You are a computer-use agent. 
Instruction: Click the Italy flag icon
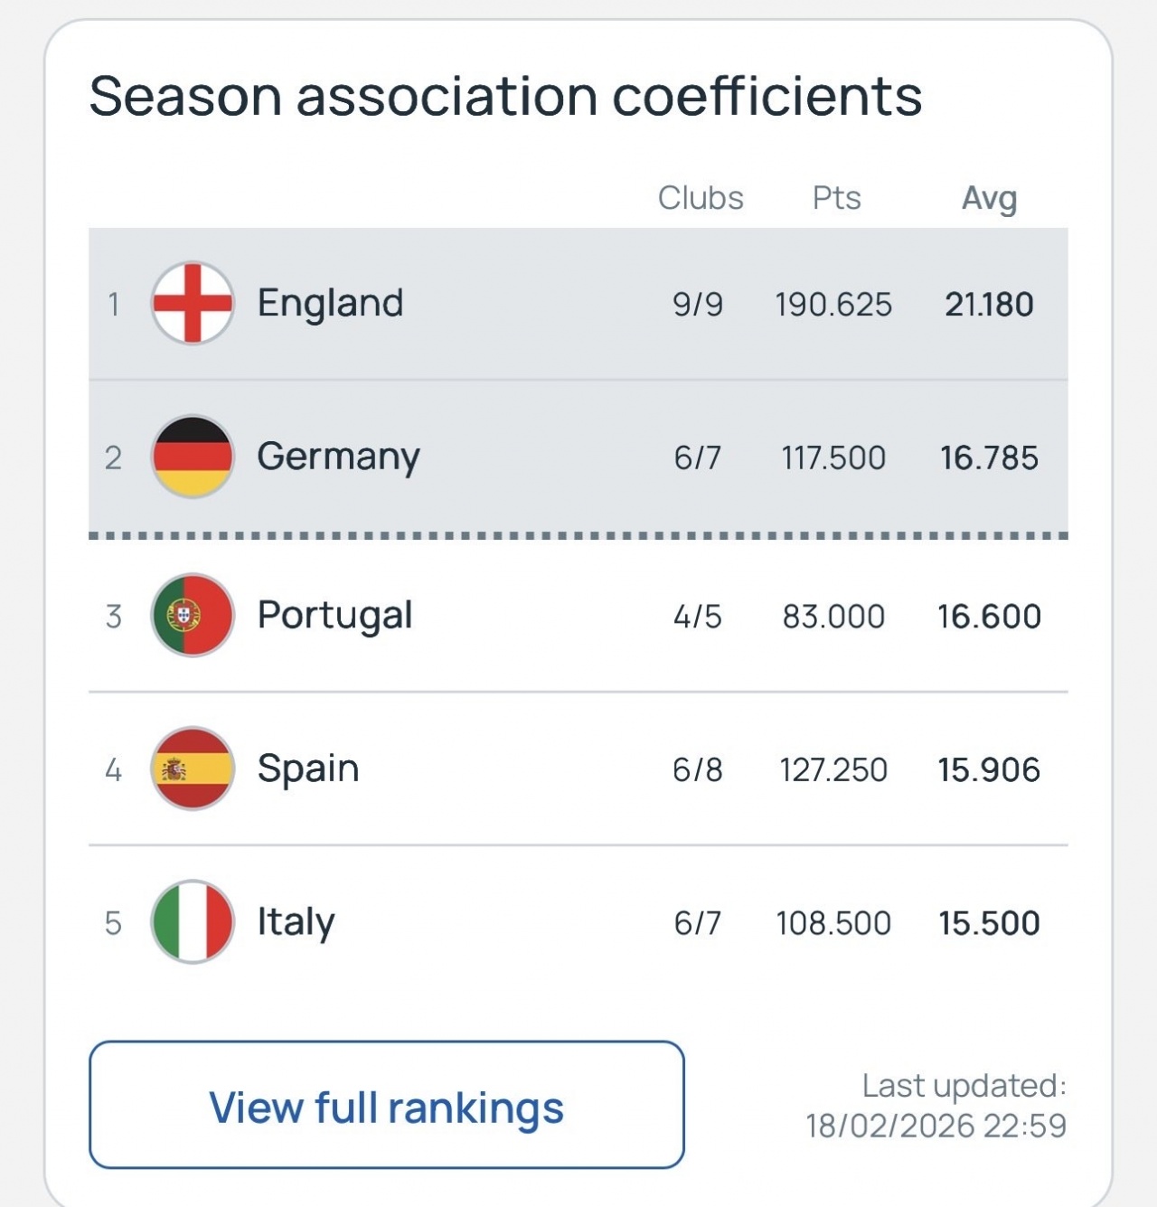click(193, 922)
